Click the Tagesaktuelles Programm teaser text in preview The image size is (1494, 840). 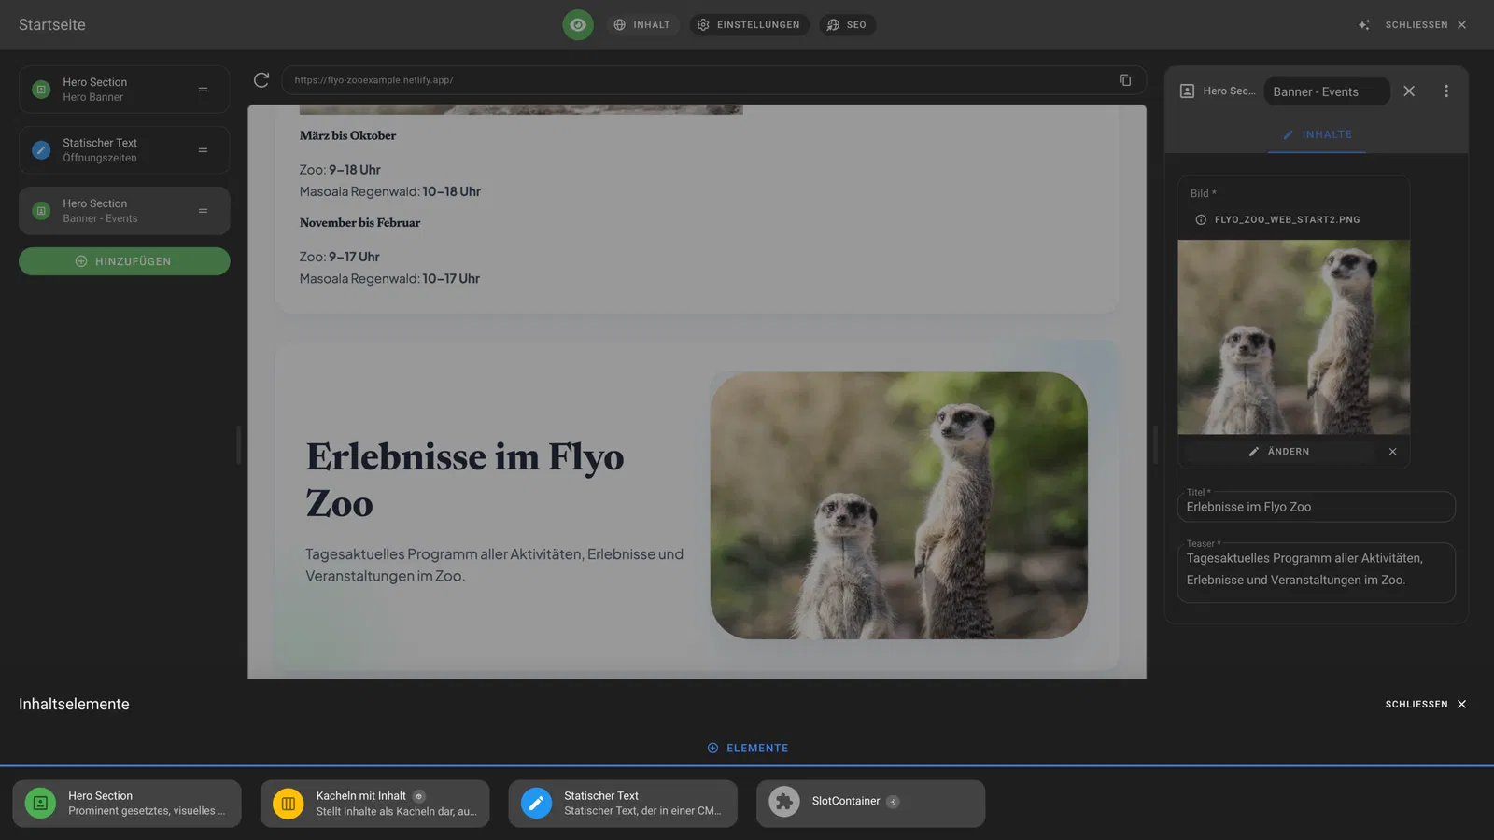click(x=494, y=565)
